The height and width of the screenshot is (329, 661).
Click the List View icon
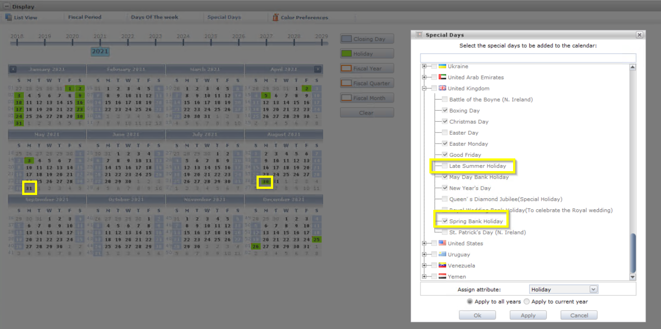point(8,17)
